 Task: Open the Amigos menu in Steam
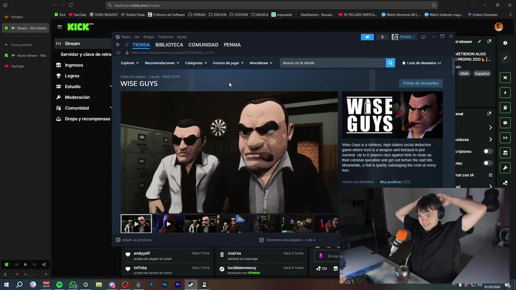(x=149, y=37)
